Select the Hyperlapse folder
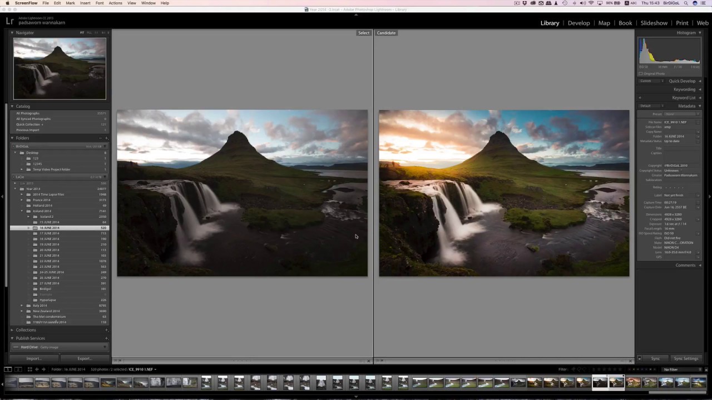 47,300
